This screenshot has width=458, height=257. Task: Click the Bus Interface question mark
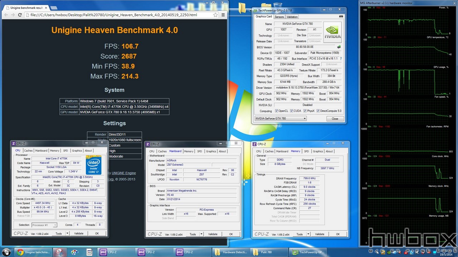click(341, 59)
